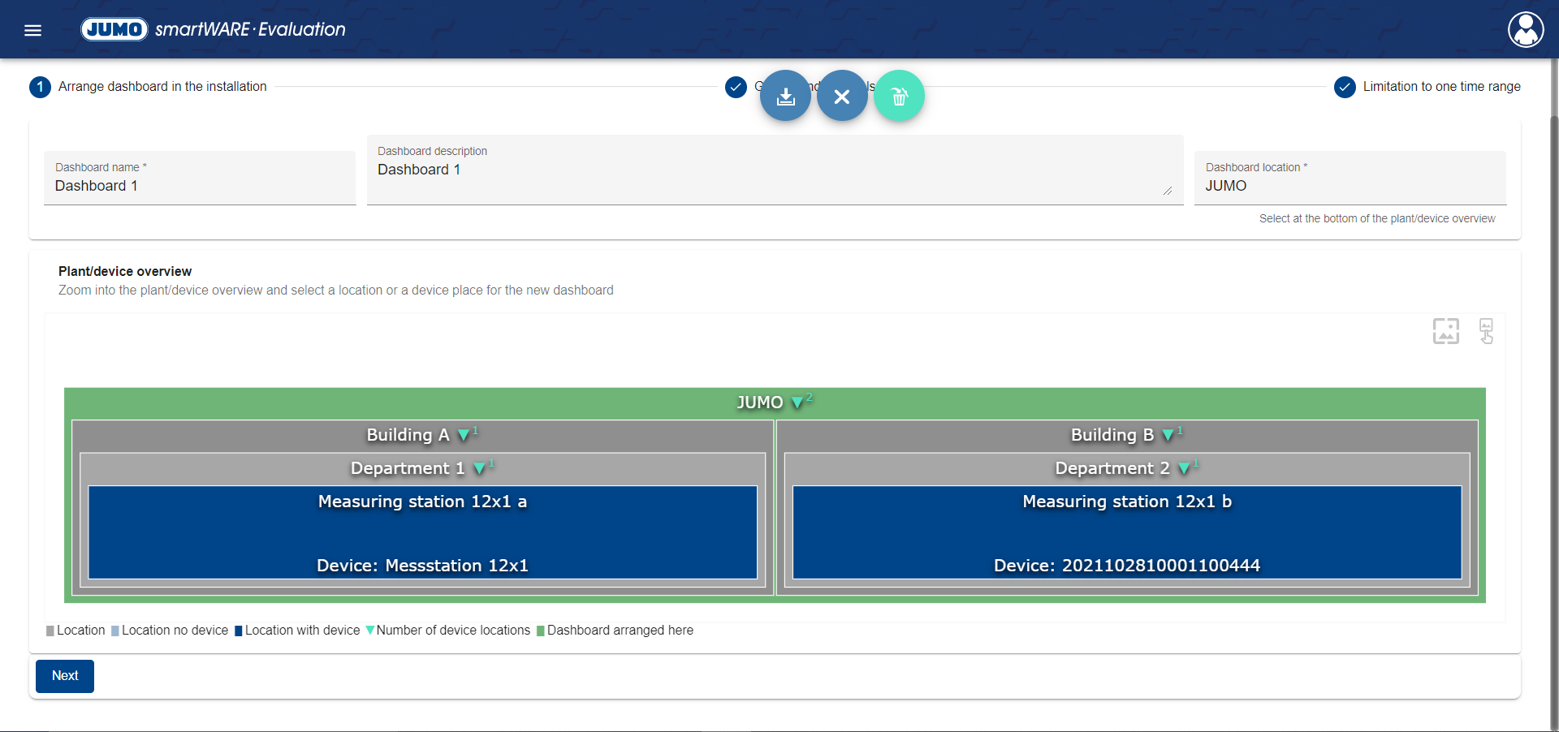Click the round cancel X button

pos(842,97)
